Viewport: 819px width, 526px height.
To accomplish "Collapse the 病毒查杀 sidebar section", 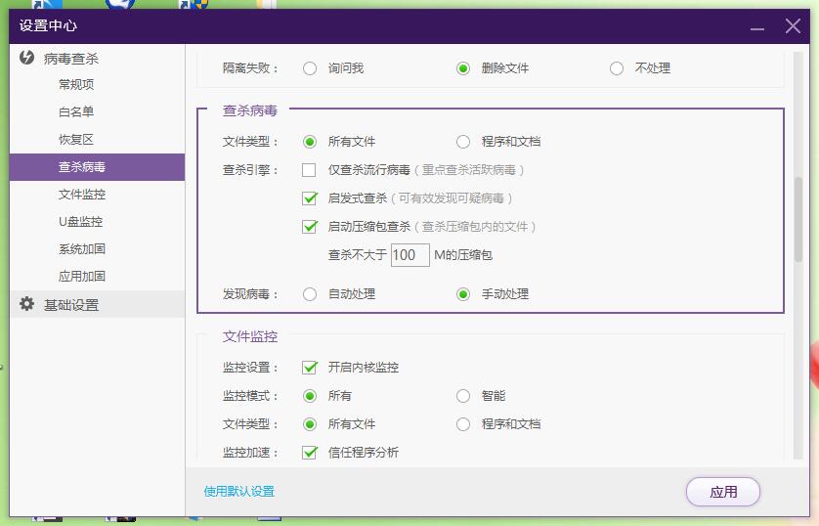I will coord(71,59).
